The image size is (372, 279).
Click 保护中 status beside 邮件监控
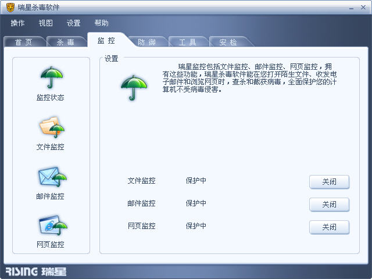196,203
